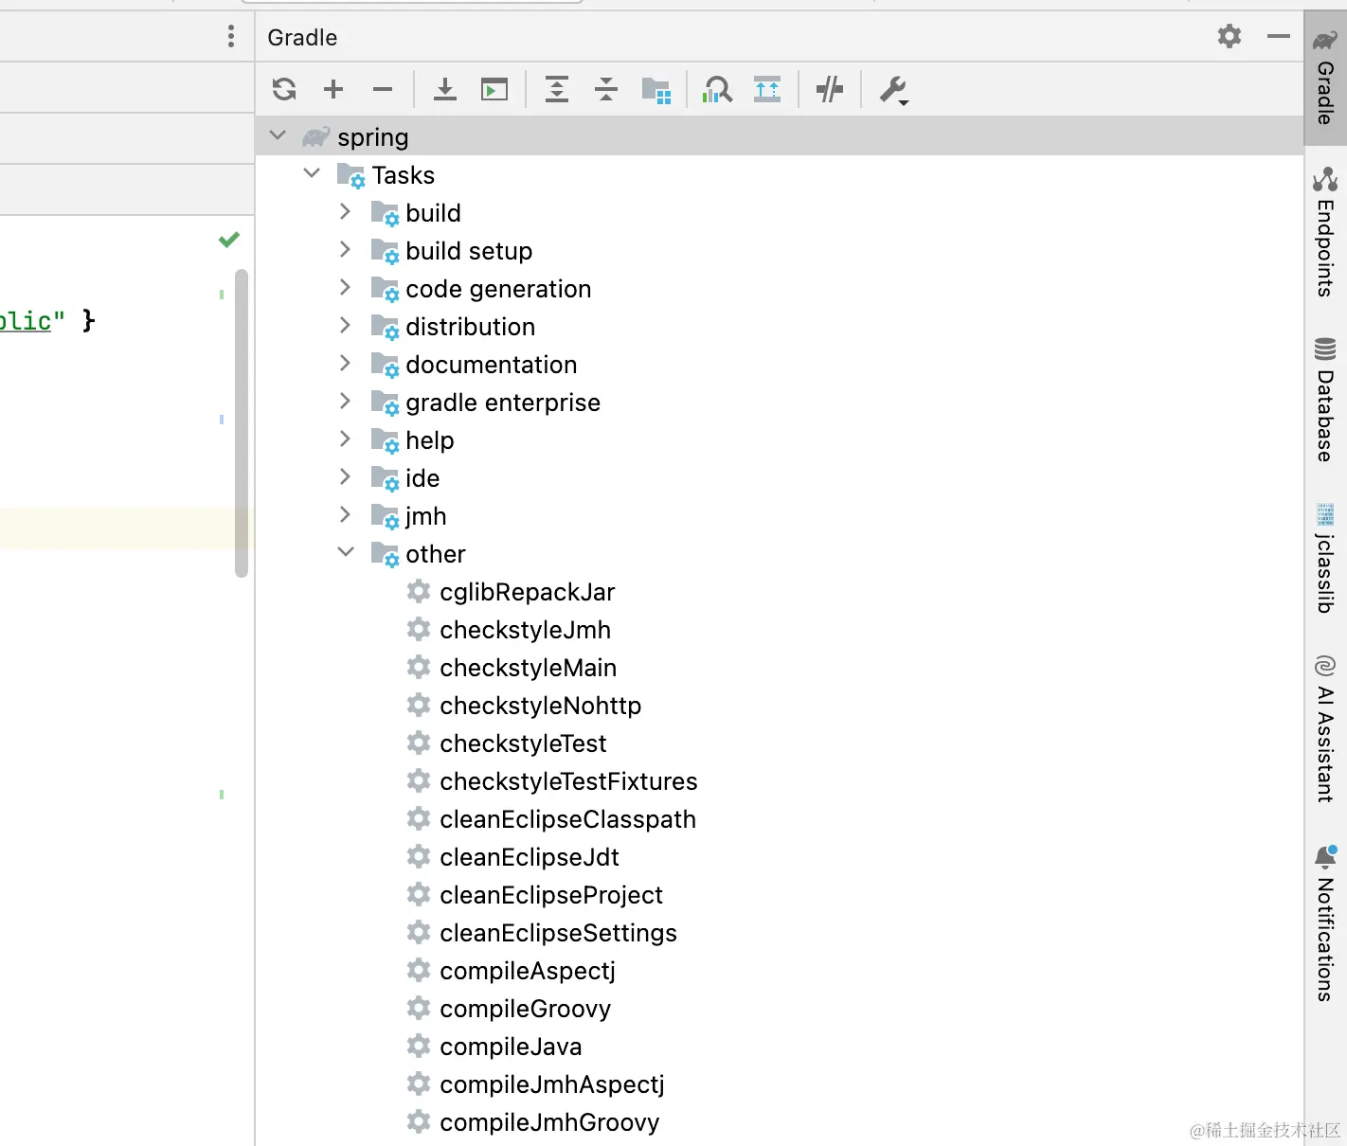Screen dimensions: 1347x1146
Task: Reload all Gradle projects
Action: tap(284, 89)
